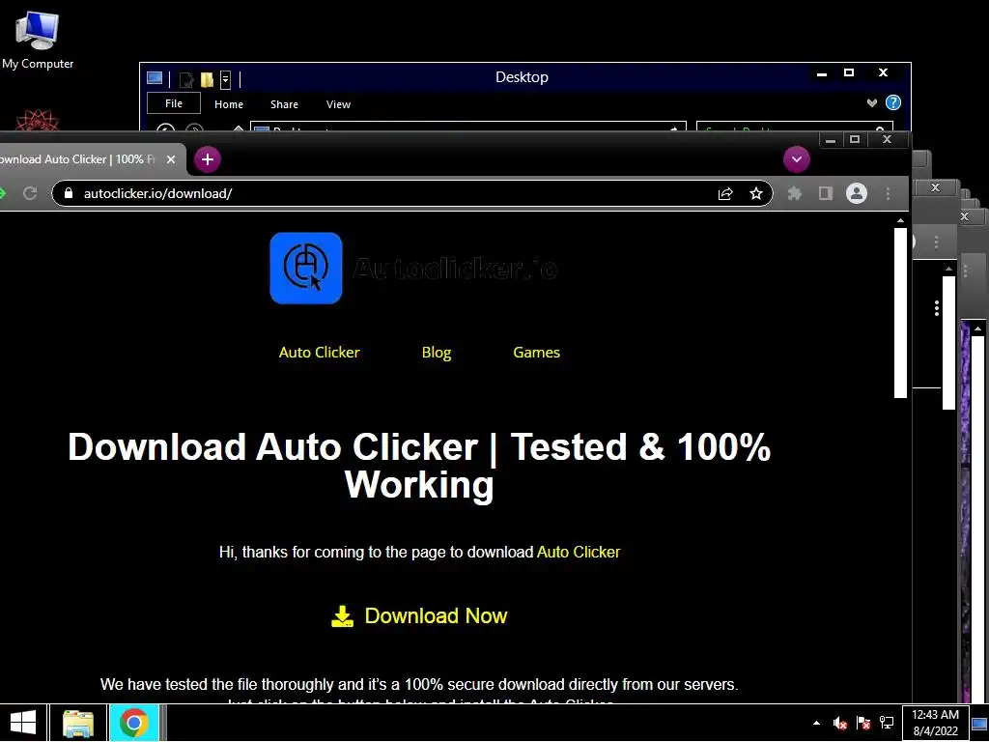Minimize the front Chrome window
Screen dimensions: 989x742
831,140
